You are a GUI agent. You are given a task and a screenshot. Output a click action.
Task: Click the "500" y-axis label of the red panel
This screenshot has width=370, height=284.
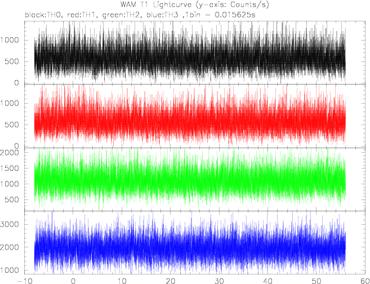pos(12,125)
